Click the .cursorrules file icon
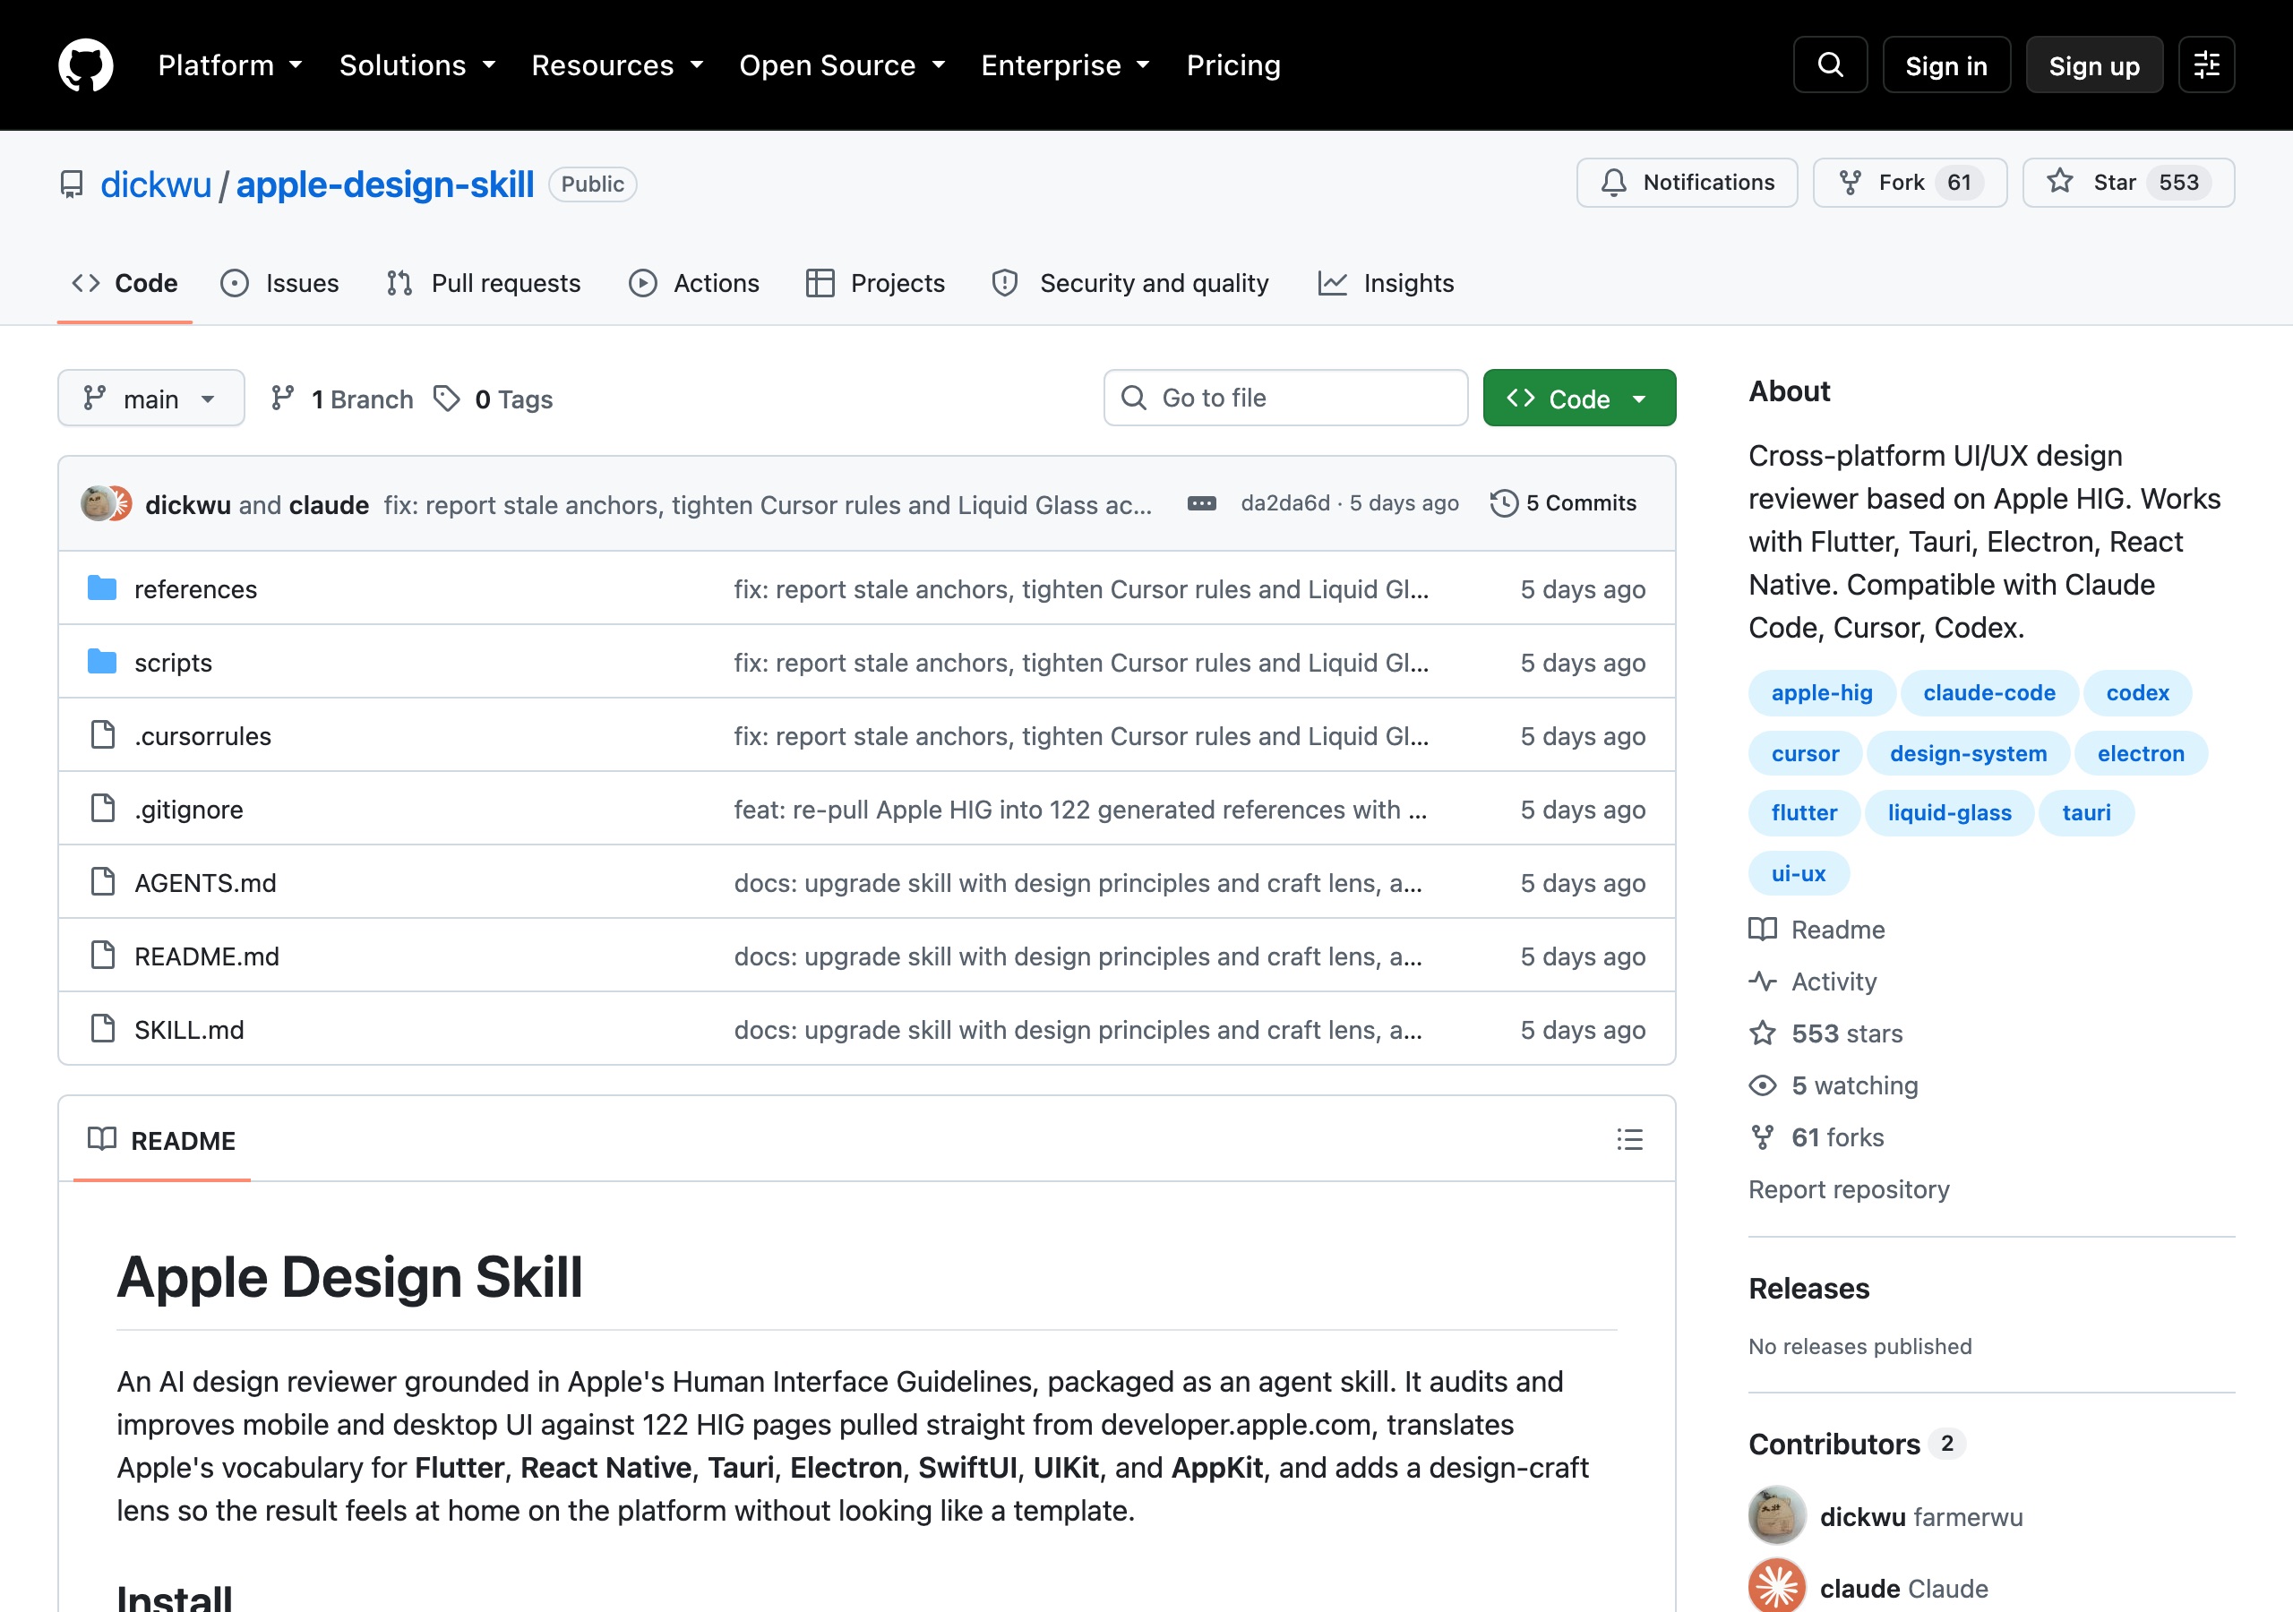Screen dimensions: 2293x1612 coord(102,735)
